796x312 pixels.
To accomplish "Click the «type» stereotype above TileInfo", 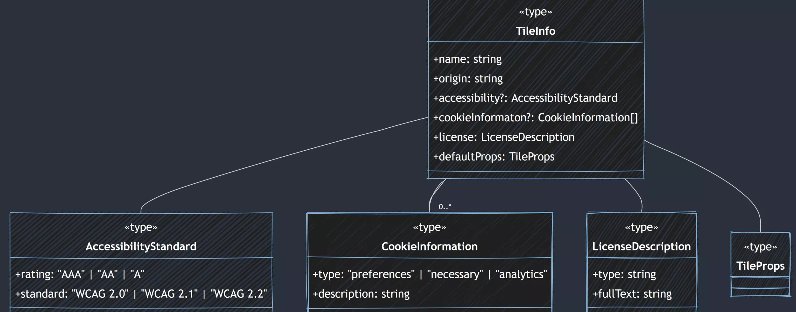I will point(535,12).
